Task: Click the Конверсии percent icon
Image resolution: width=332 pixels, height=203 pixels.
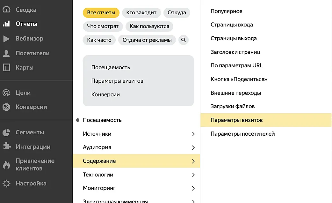Action: (6, 107)
